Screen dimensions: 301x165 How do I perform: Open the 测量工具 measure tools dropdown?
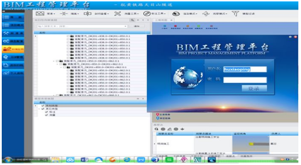click(126, 14)
